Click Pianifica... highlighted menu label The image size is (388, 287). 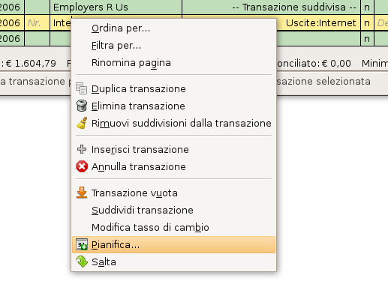coord(116,245)
